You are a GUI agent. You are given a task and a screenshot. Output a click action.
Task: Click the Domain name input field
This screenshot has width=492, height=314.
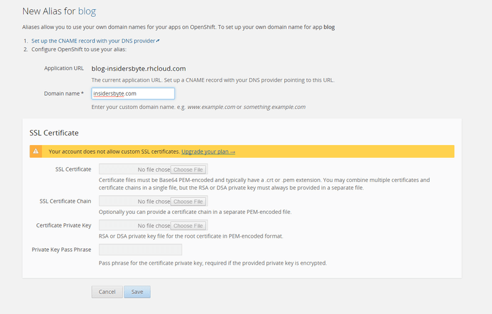133,93
